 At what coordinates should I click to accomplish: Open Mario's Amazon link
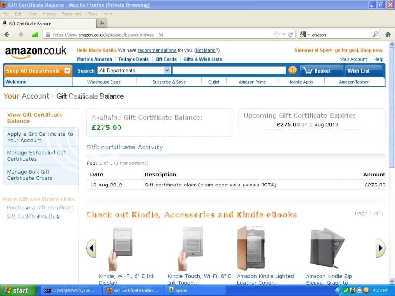94,59
